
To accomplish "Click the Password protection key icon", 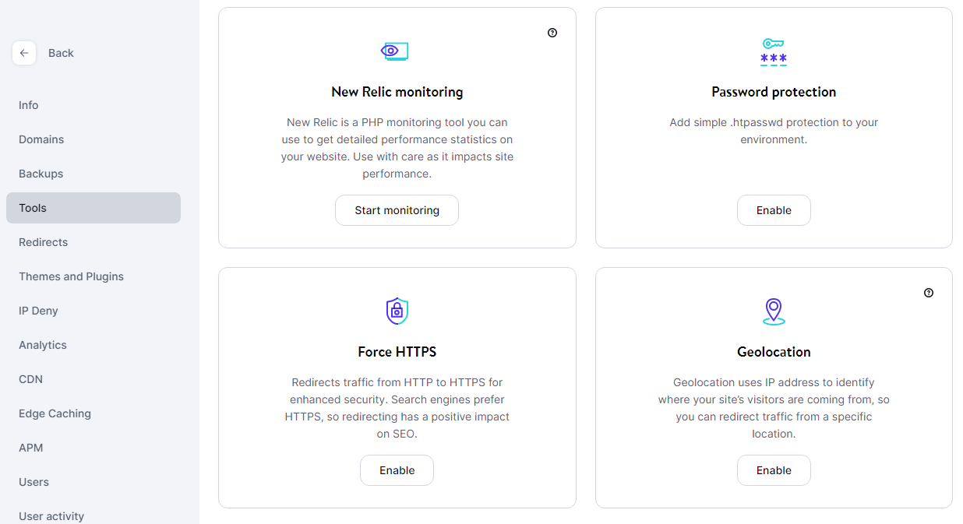I will click(774, 51).
